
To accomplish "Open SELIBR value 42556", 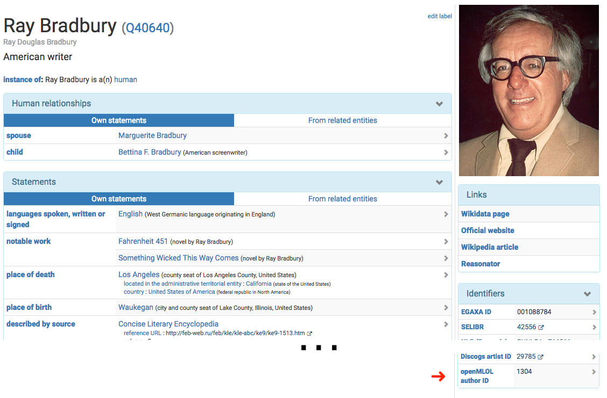I will pyautogui.click(x=526, y=327).
